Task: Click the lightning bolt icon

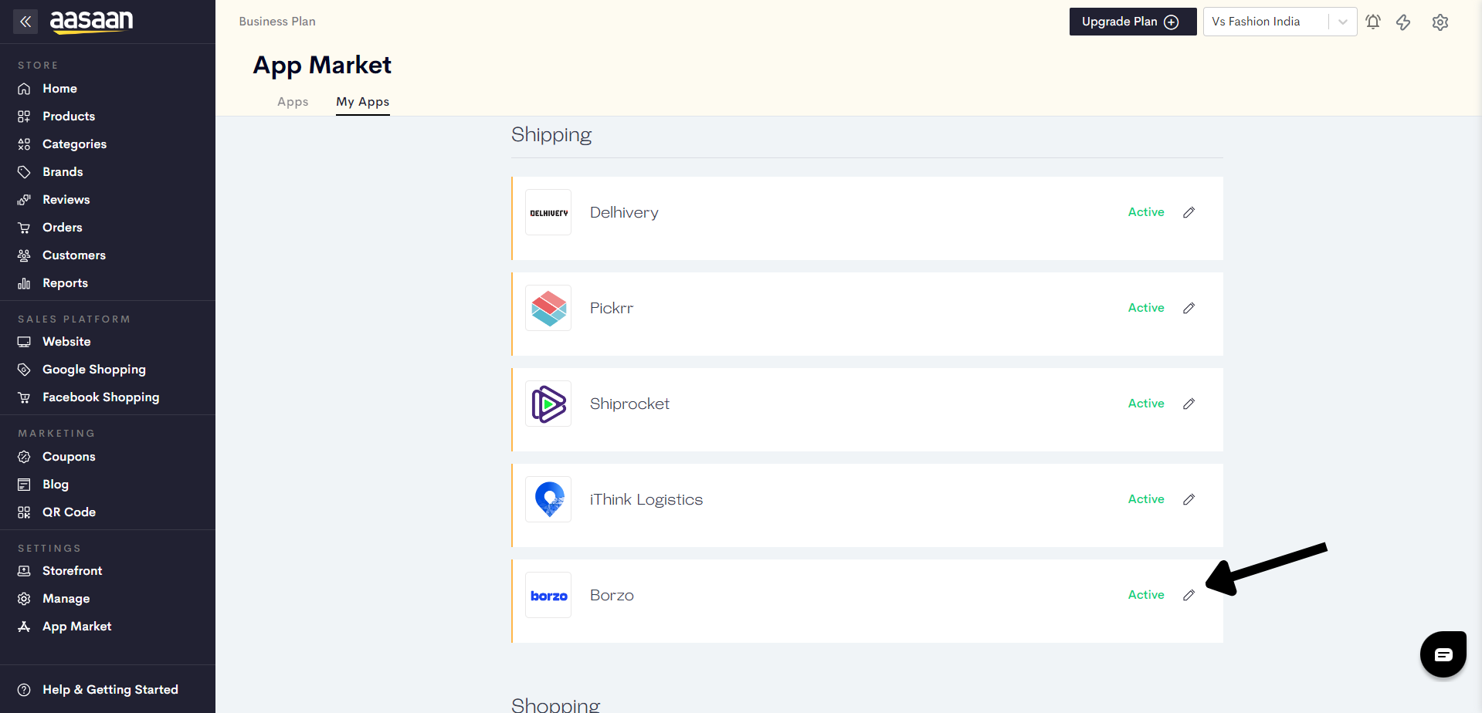Action: pyautogui.click(x=1403, y=22)
